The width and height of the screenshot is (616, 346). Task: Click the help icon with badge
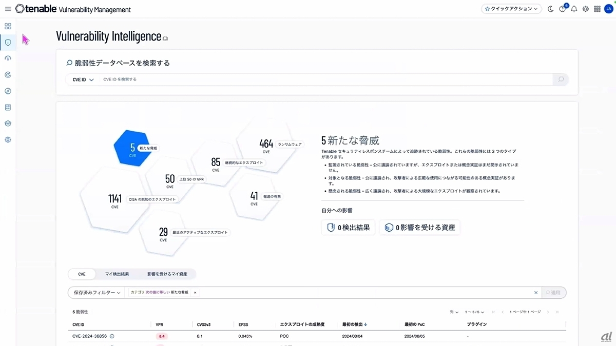[x=563, y=9]
